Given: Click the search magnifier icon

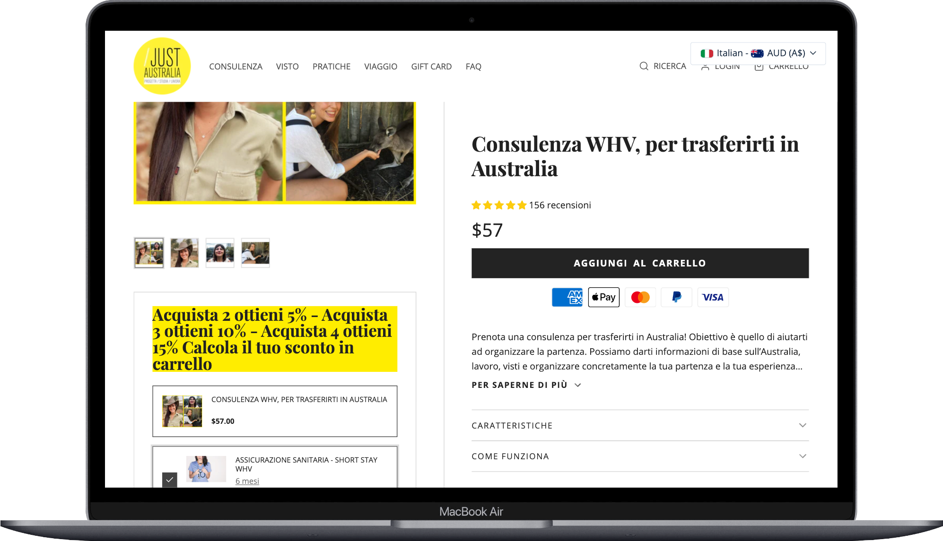Looking at the screenshot, I should 644,66.
